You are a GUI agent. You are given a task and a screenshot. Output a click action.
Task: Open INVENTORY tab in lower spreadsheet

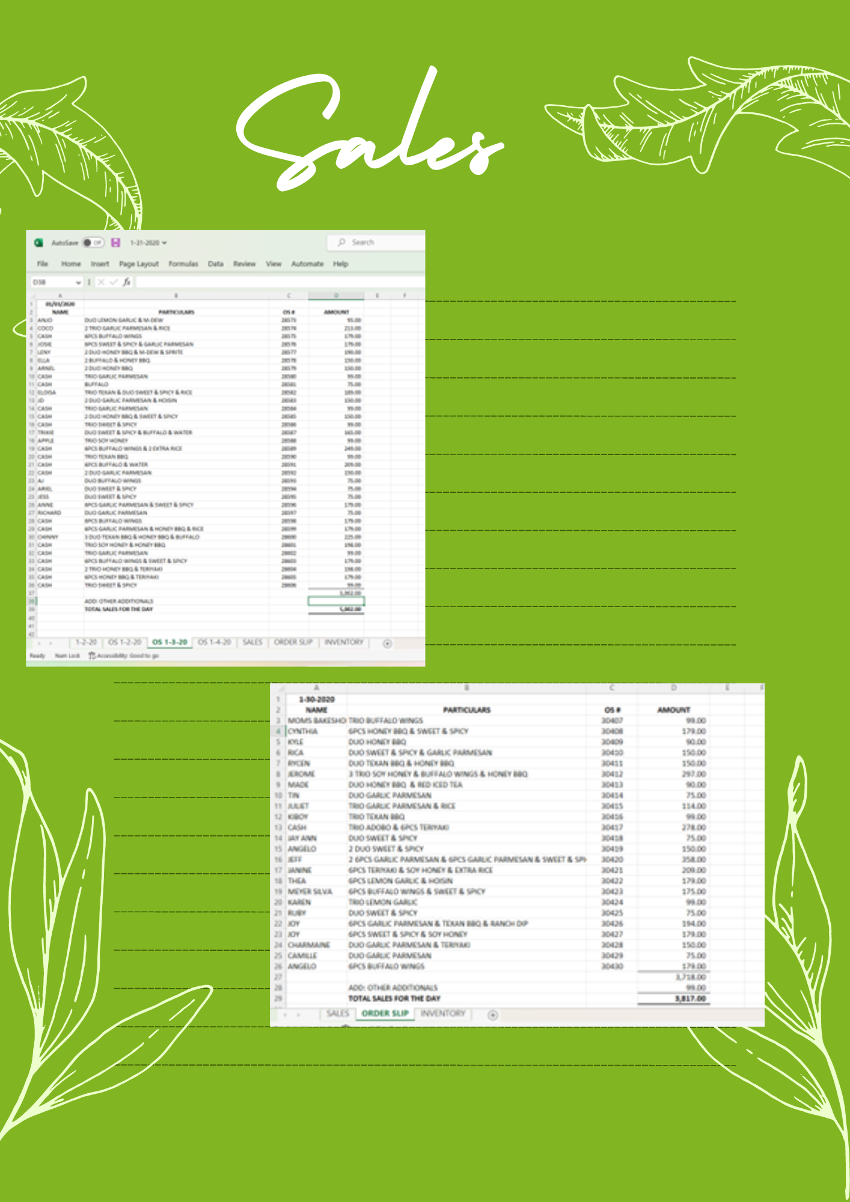(x=443, y=1014)
